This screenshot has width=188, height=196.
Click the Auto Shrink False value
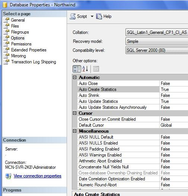coord(174,95)
